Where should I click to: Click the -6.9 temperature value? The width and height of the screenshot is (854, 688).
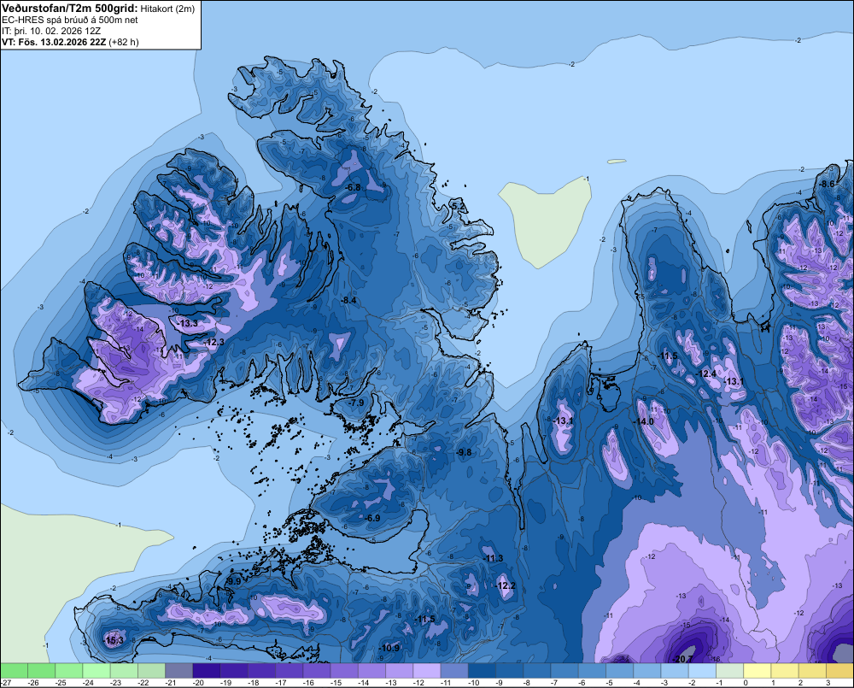point(373,518)
